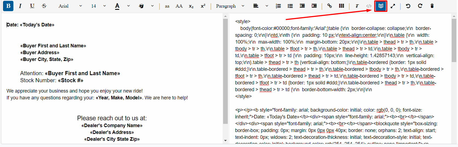Toggle the highlighted preview book icon

pos(381,6)
